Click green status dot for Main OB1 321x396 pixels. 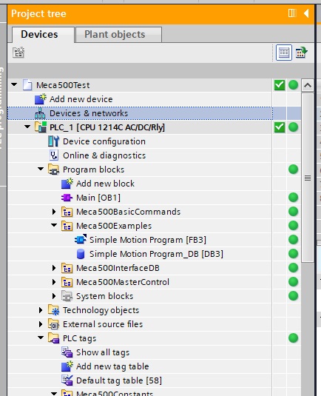293,198
